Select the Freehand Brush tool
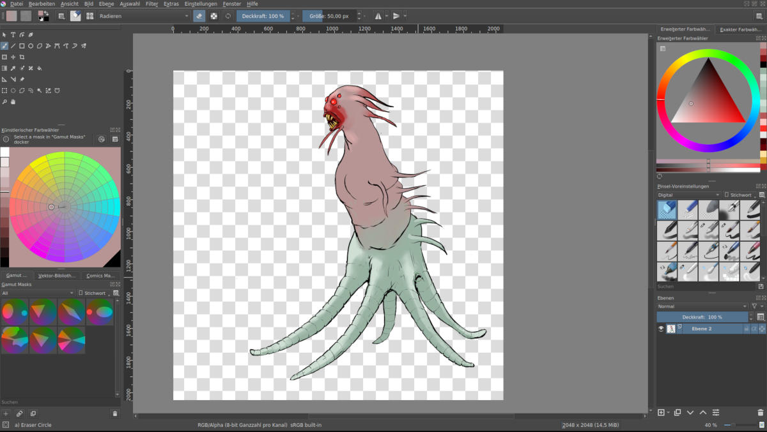Screen dimensions: 767x432 4,46
